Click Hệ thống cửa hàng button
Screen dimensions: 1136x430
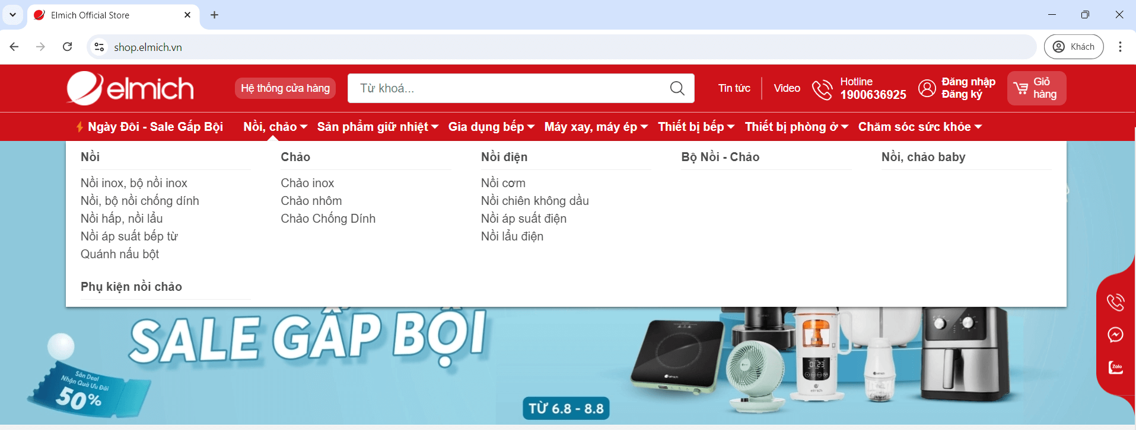[285, 88]
